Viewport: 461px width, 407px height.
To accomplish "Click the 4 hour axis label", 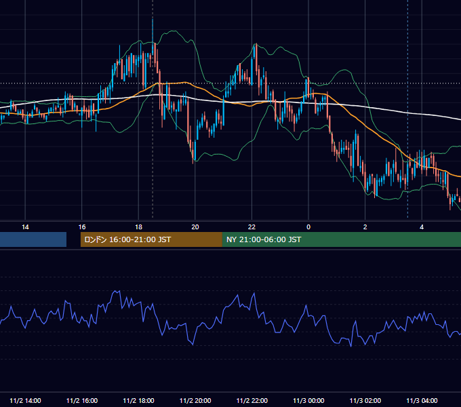I will click(x=422, y=227).
